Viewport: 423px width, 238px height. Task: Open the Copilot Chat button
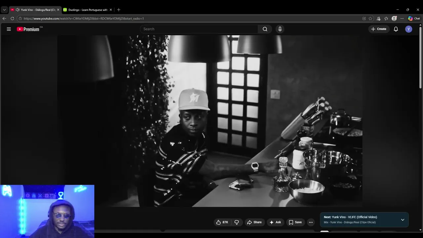[x=414, y=19]
